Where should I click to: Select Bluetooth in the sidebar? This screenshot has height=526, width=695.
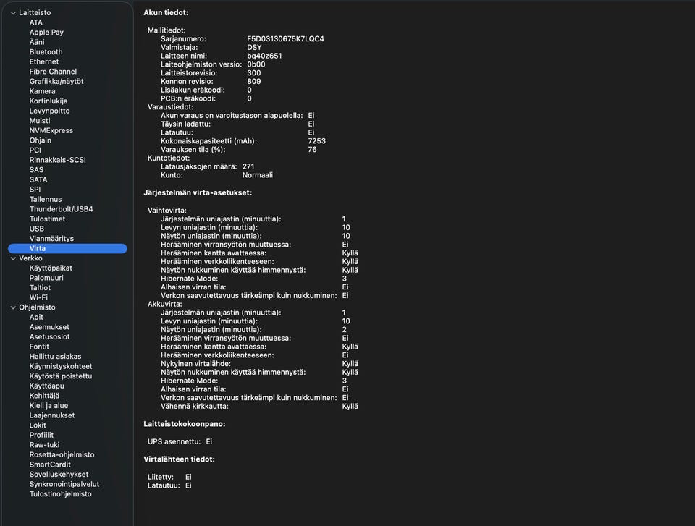pos(46,52)
